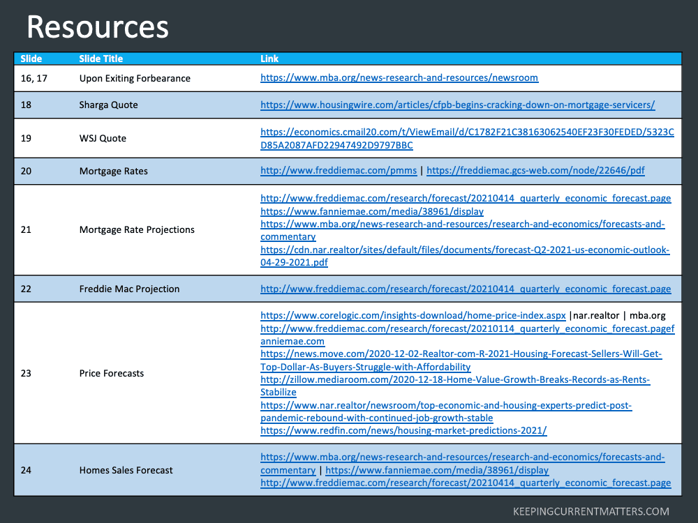Click slide number '19' cell
This screenshot has width=698, height=523.
[26, 138]
